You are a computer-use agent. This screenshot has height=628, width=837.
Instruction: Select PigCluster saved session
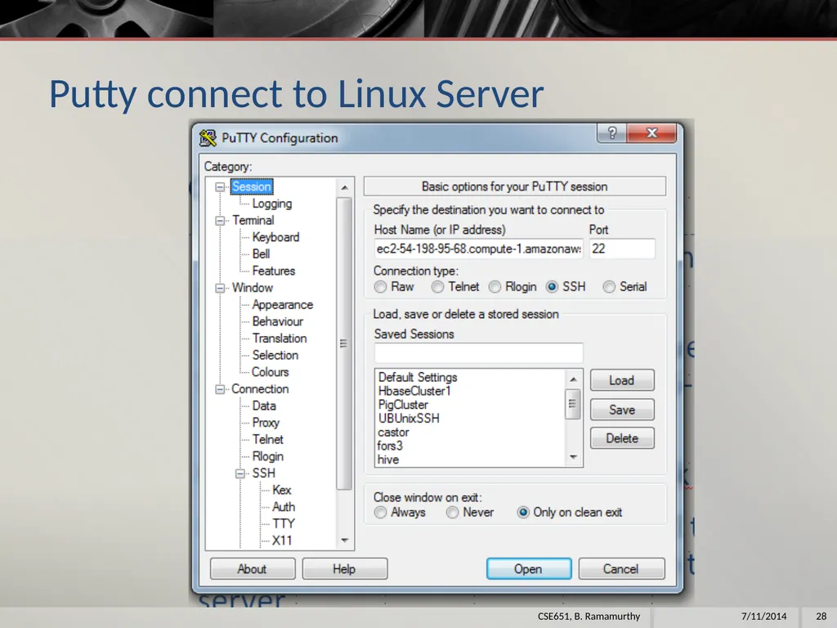tap(402, 405)
